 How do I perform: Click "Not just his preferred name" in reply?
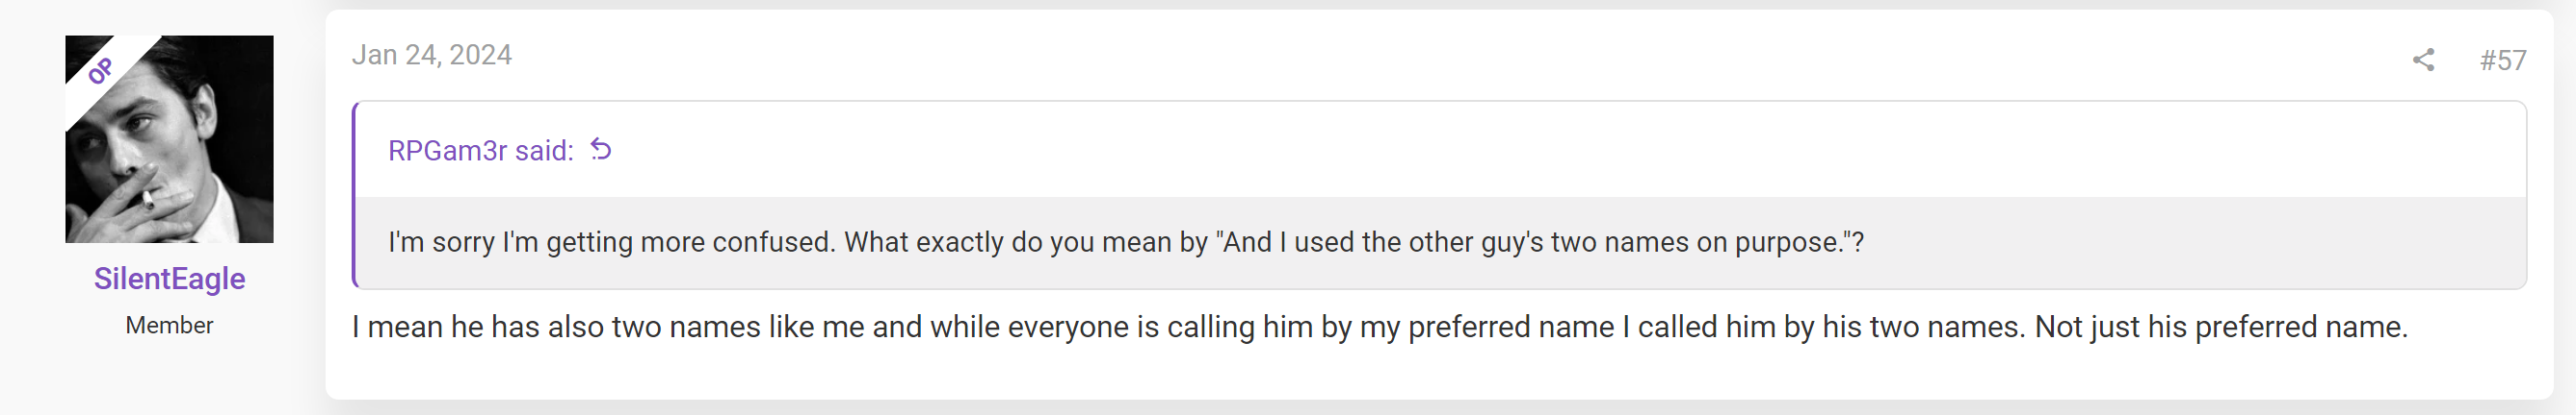(2219, 328)
